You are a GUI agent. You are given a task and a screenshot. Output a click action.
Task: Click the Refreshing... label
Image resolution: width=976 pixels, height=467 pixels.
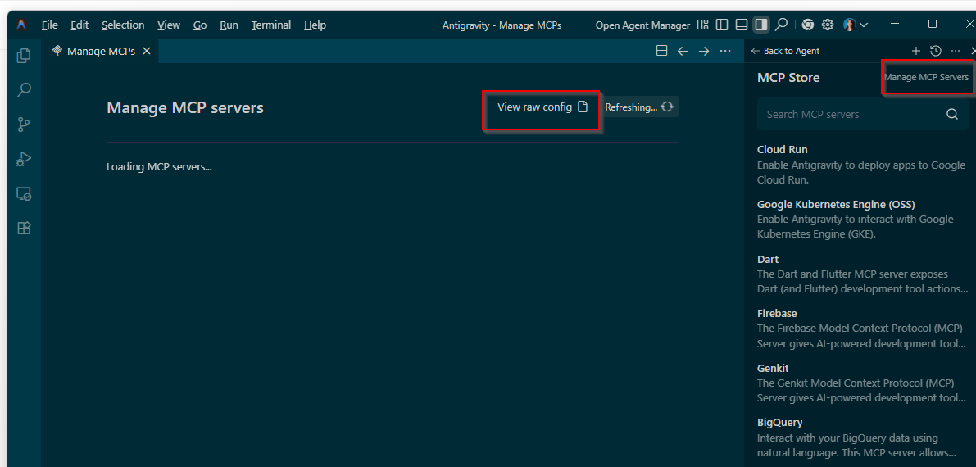coord(630,107)
